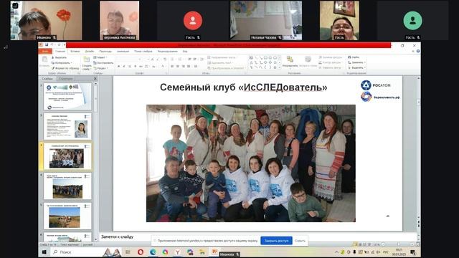Open the Рецензирование ribbon tab

pyautogui.click(x=167, y=51)
